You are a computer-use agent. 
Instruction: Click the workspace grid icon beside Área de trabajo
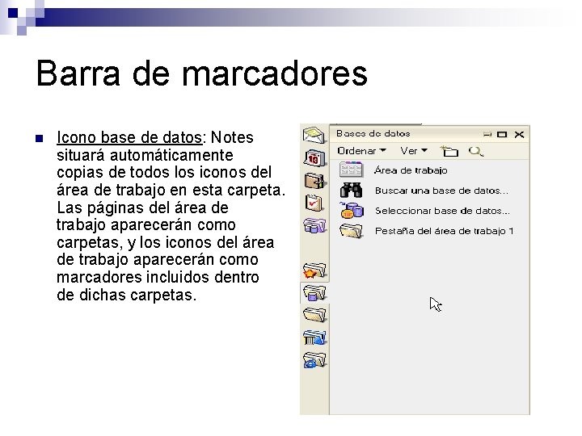coord(351,170)
